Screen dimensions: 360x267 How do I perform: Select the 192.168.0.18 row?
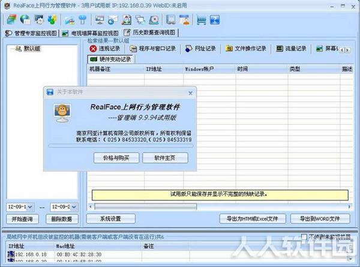[x=176, y=254]
